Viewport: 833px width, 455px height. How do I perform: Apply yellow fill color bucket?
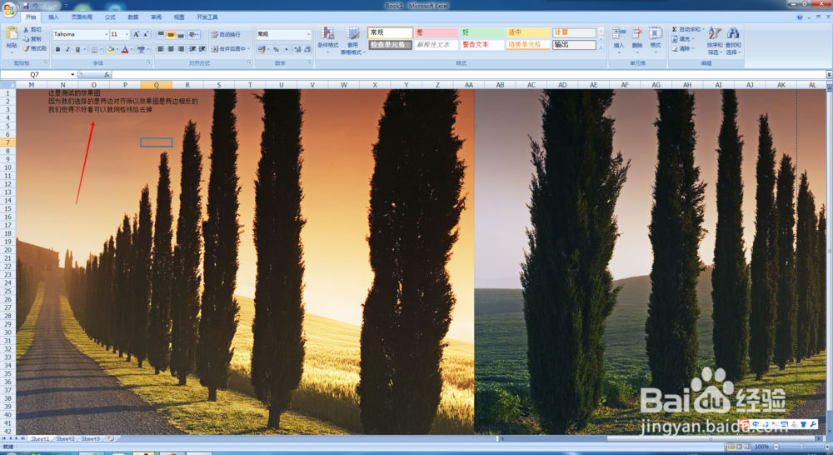(110, 49)
